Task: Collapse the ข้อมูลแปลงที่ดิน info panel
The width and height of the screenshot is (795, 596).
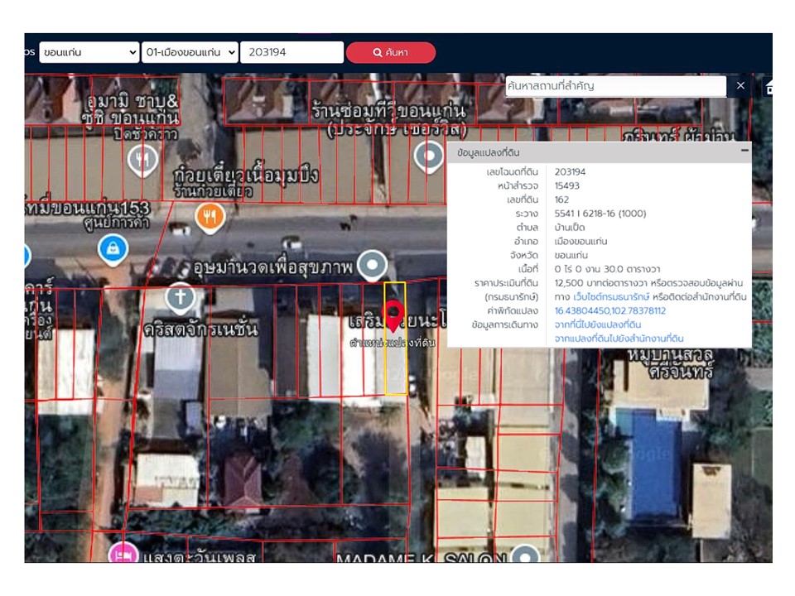Action: pos(744,151)
